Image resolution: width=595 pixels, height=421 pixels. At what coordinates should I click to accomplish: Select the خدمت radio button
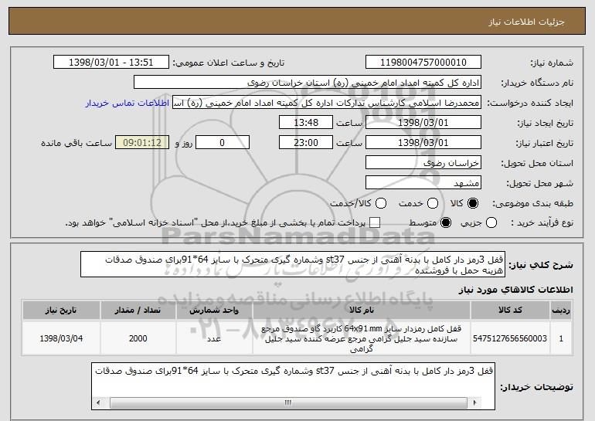[x=433, y=203]
